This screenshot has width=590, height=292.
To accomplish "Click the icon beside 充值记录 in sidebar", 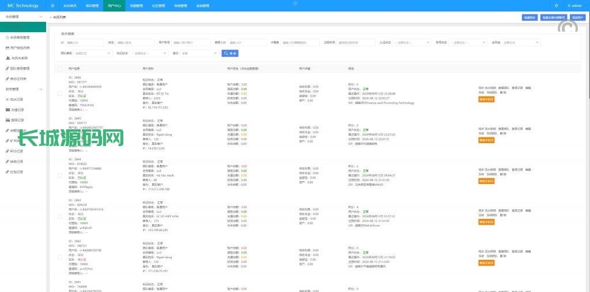I will (6, 110).
